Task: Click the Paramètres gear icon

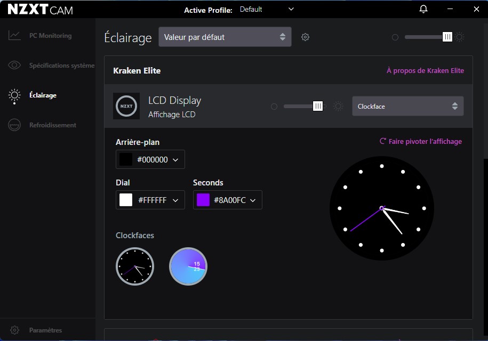Action: 15,330
